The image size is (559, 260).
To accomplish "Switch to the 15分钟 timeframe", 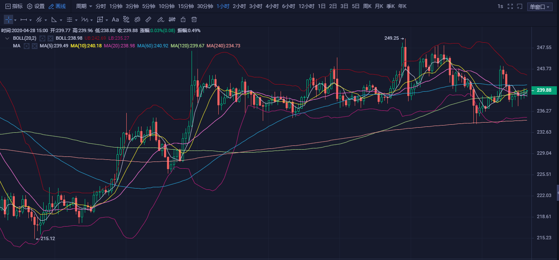I will [x=186, y=6].
